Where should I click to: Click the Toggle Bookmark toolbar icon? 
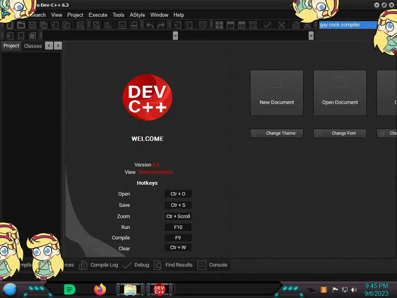pos(21,36)
